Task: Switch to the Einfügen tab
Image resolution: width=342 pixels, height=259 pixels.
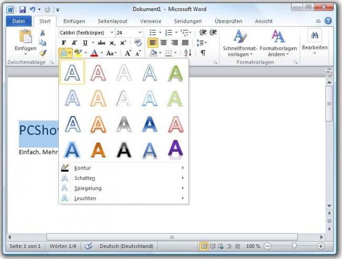Action: point(74,21)
